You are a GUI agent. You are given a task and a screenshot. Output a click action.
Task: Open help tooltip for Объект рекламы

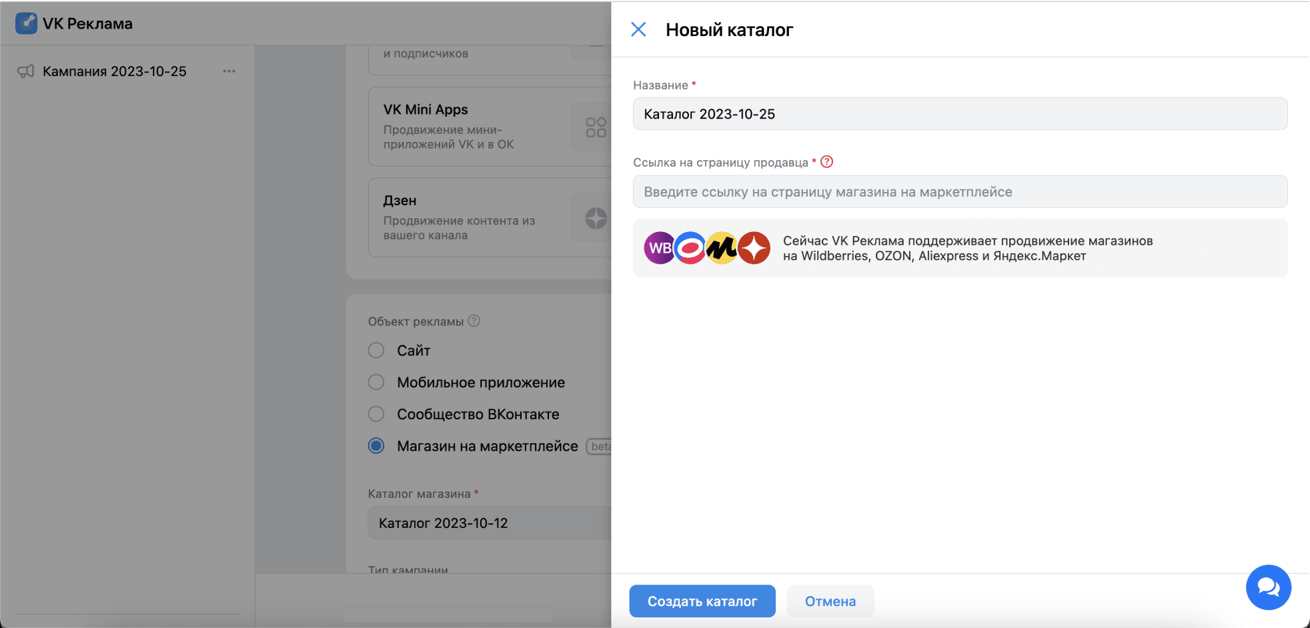474,321
